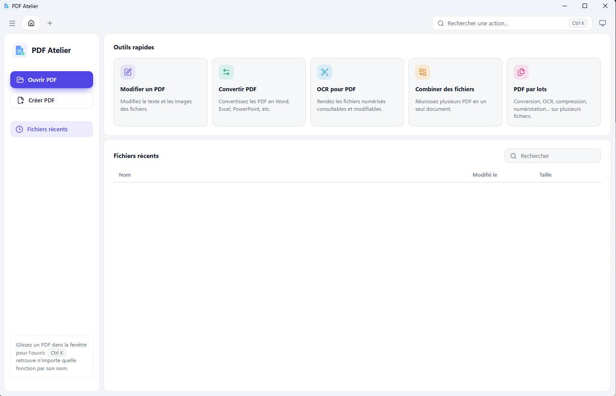
Task: Sort by the Taille column header
Action: (545, 175)
